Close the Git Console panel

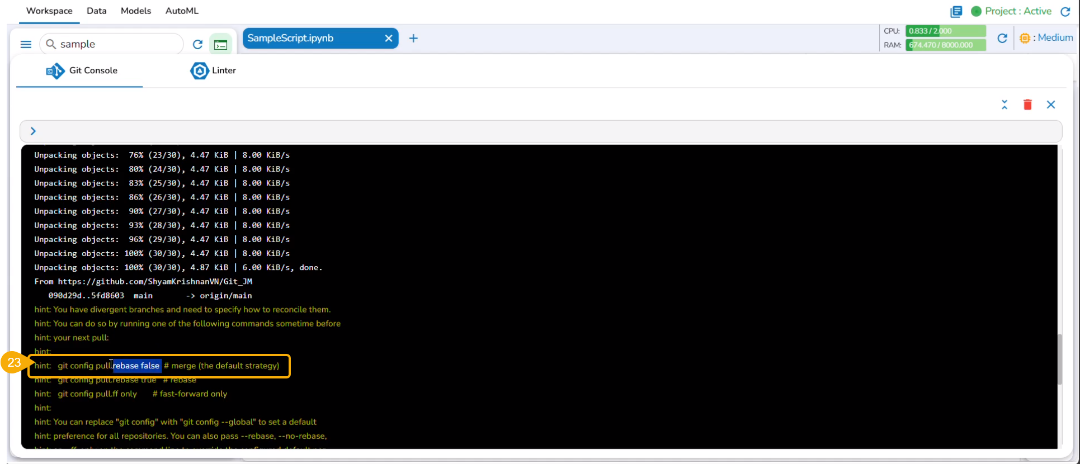pos(1051,105)
